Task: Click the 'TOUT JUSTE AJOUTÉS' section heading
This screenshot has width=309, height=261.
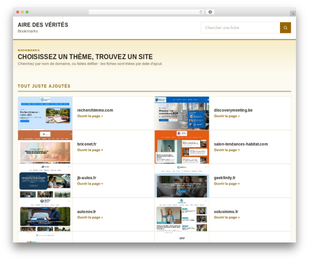Action: (44, 86)
